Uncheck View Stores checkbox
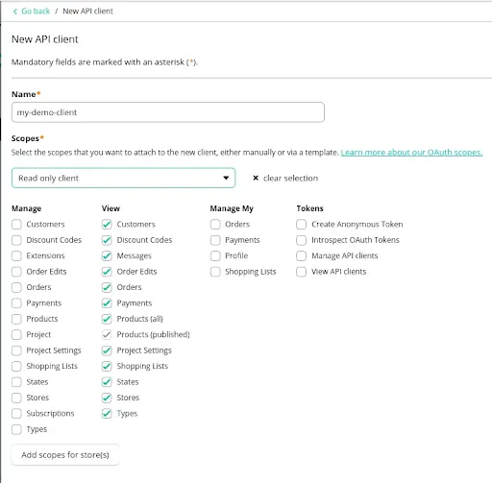Viewport: 492px width, 483px height. pyautogui.click(x=107, y=398)
